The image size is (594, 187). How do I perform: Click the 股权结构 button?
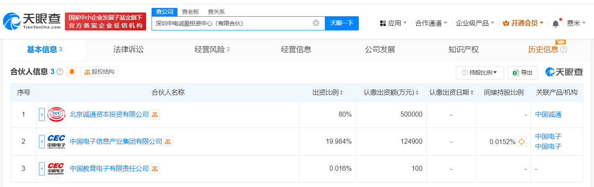point(99,72)
